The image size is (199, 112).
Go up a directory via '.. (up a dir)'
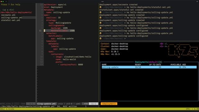pyautogui.click(x=7, y=10)
